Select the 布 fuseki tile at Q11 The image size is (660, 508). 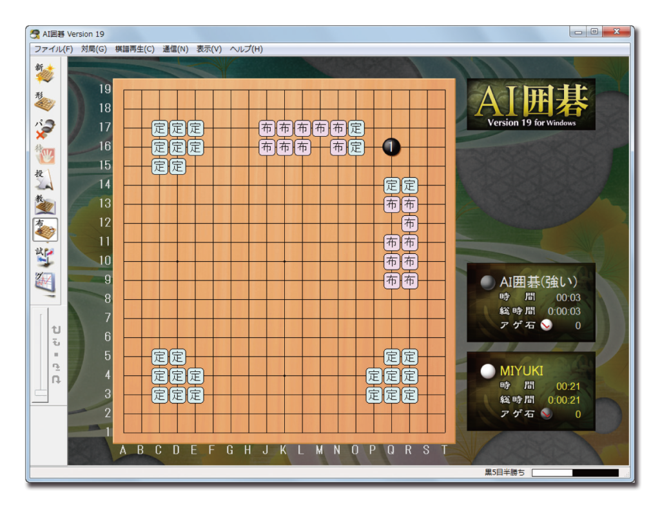pyautogui.click(x=391, y=242)
